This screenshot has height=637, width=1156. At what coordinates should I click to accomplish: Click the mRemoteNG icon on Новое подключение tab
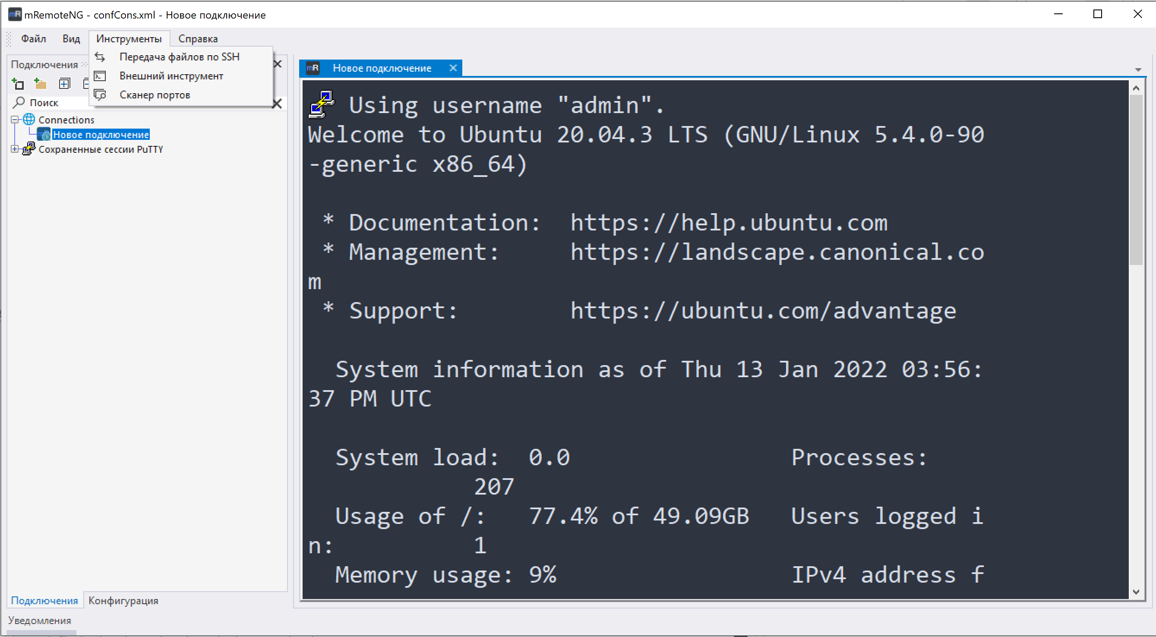point(313,68)
